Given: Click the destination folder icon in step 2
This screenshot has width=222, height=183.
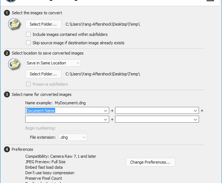Looking at the screenshot, I should click(15, 64).
